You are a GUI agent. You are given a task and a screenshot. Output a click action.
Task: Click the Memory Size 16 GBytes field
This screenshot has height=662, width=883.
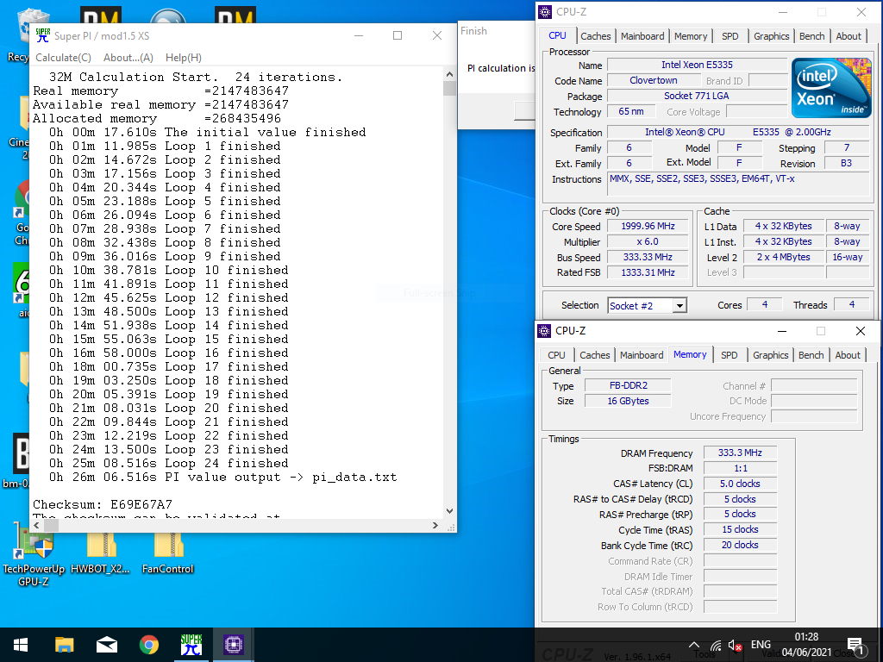click(x=628, y=401)
